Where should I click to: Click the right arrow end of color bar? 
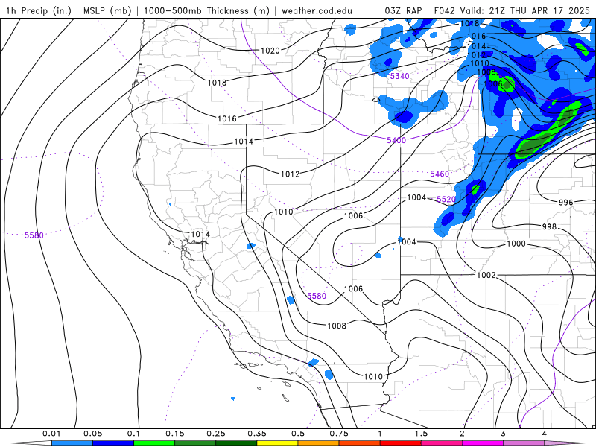point(565,443)
